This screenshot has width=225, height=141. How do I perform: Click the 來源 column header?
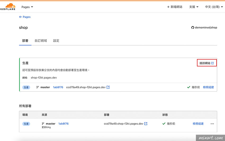[44, 115]
